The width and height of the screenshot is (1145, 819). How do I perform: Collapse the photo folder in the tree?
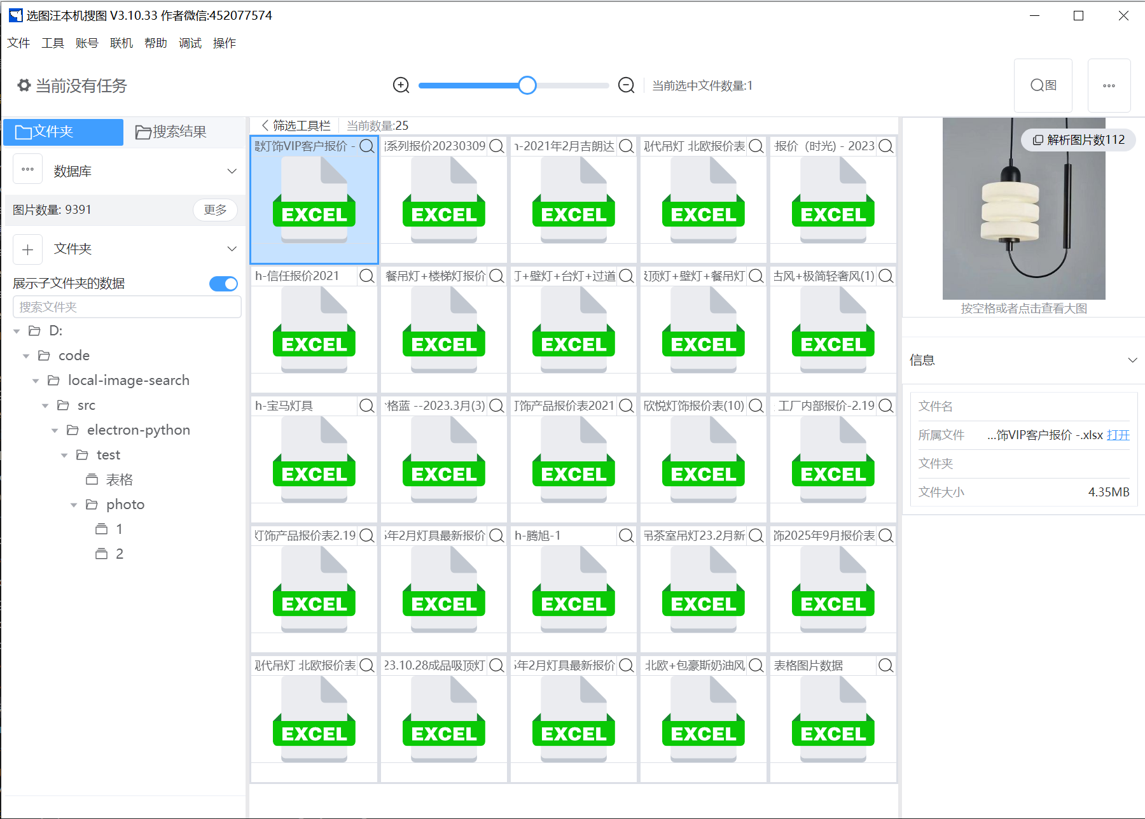click(74, 504)
